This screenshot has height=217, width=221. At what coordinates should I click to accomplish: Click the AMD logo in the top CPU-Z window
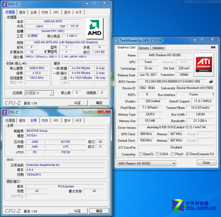[x=95, y=28]
